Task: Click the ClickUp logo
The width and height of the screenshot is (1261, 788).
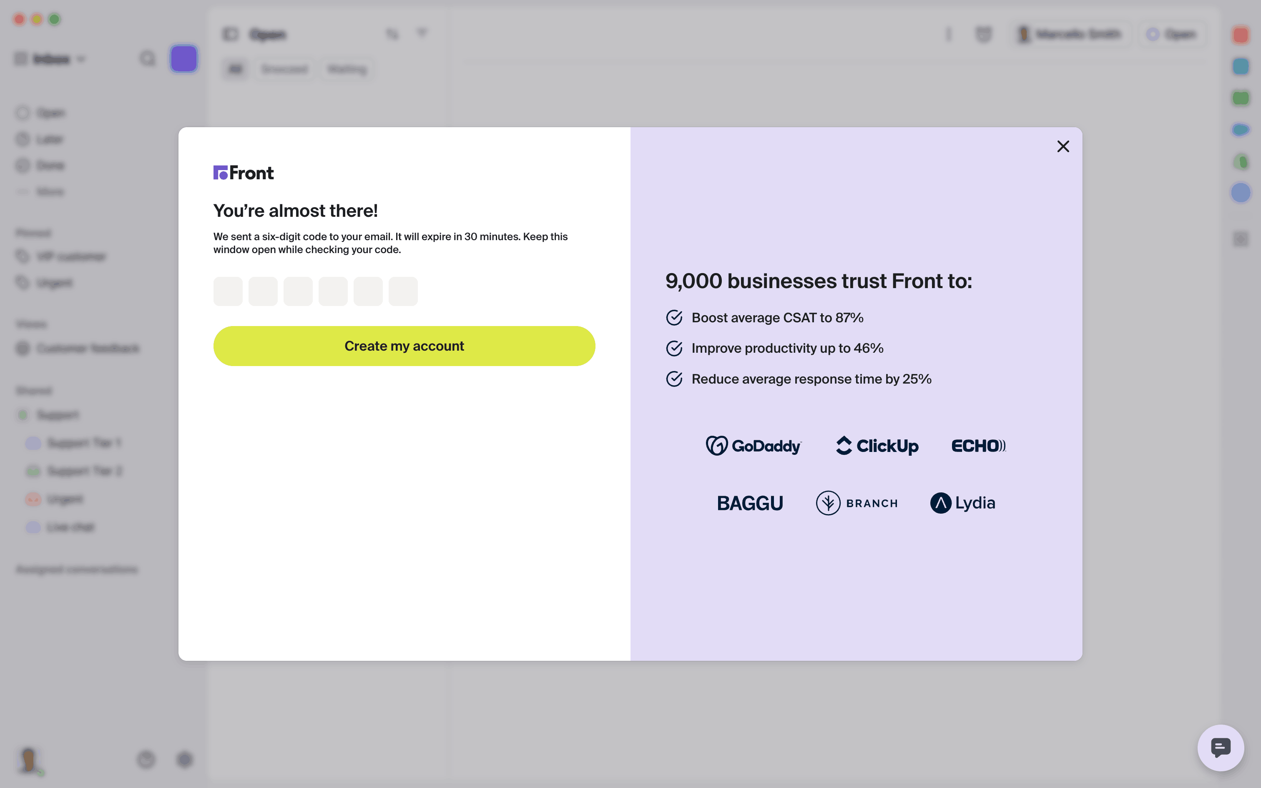Action: coord(877,446)
